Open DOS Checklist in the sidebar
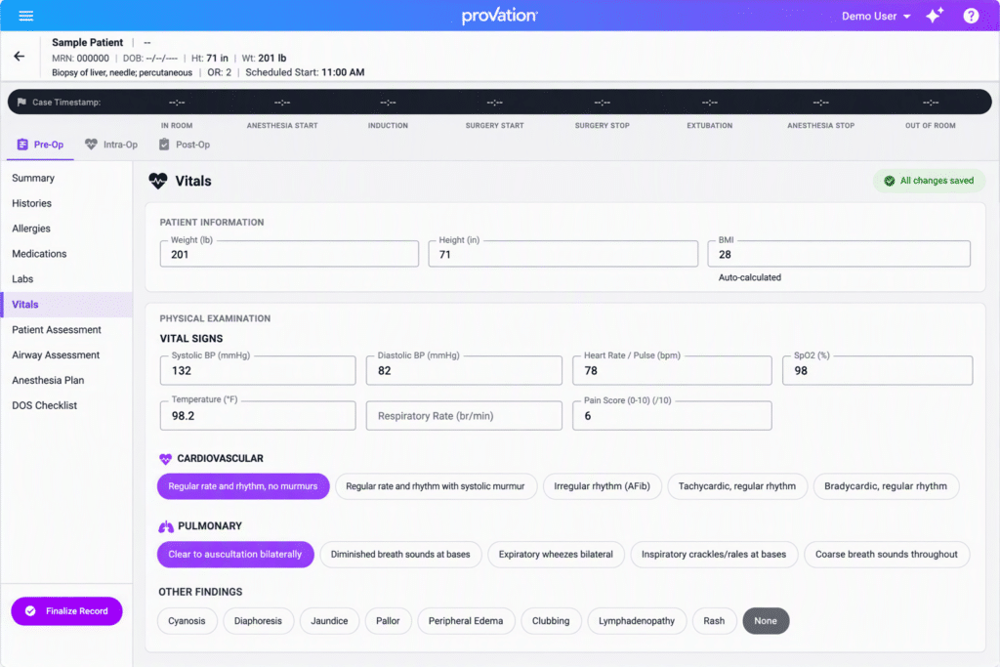 click(x=66, y=405)
